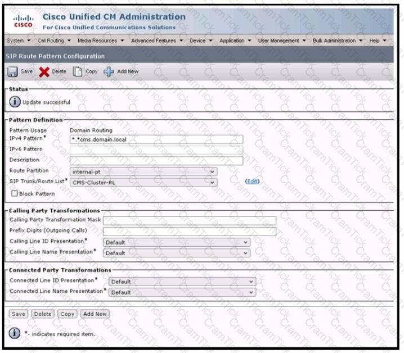The image size is (404, 353).
Task: Click the Edit link beside route list
Action: pyautogui.click(x=252, y=181)
